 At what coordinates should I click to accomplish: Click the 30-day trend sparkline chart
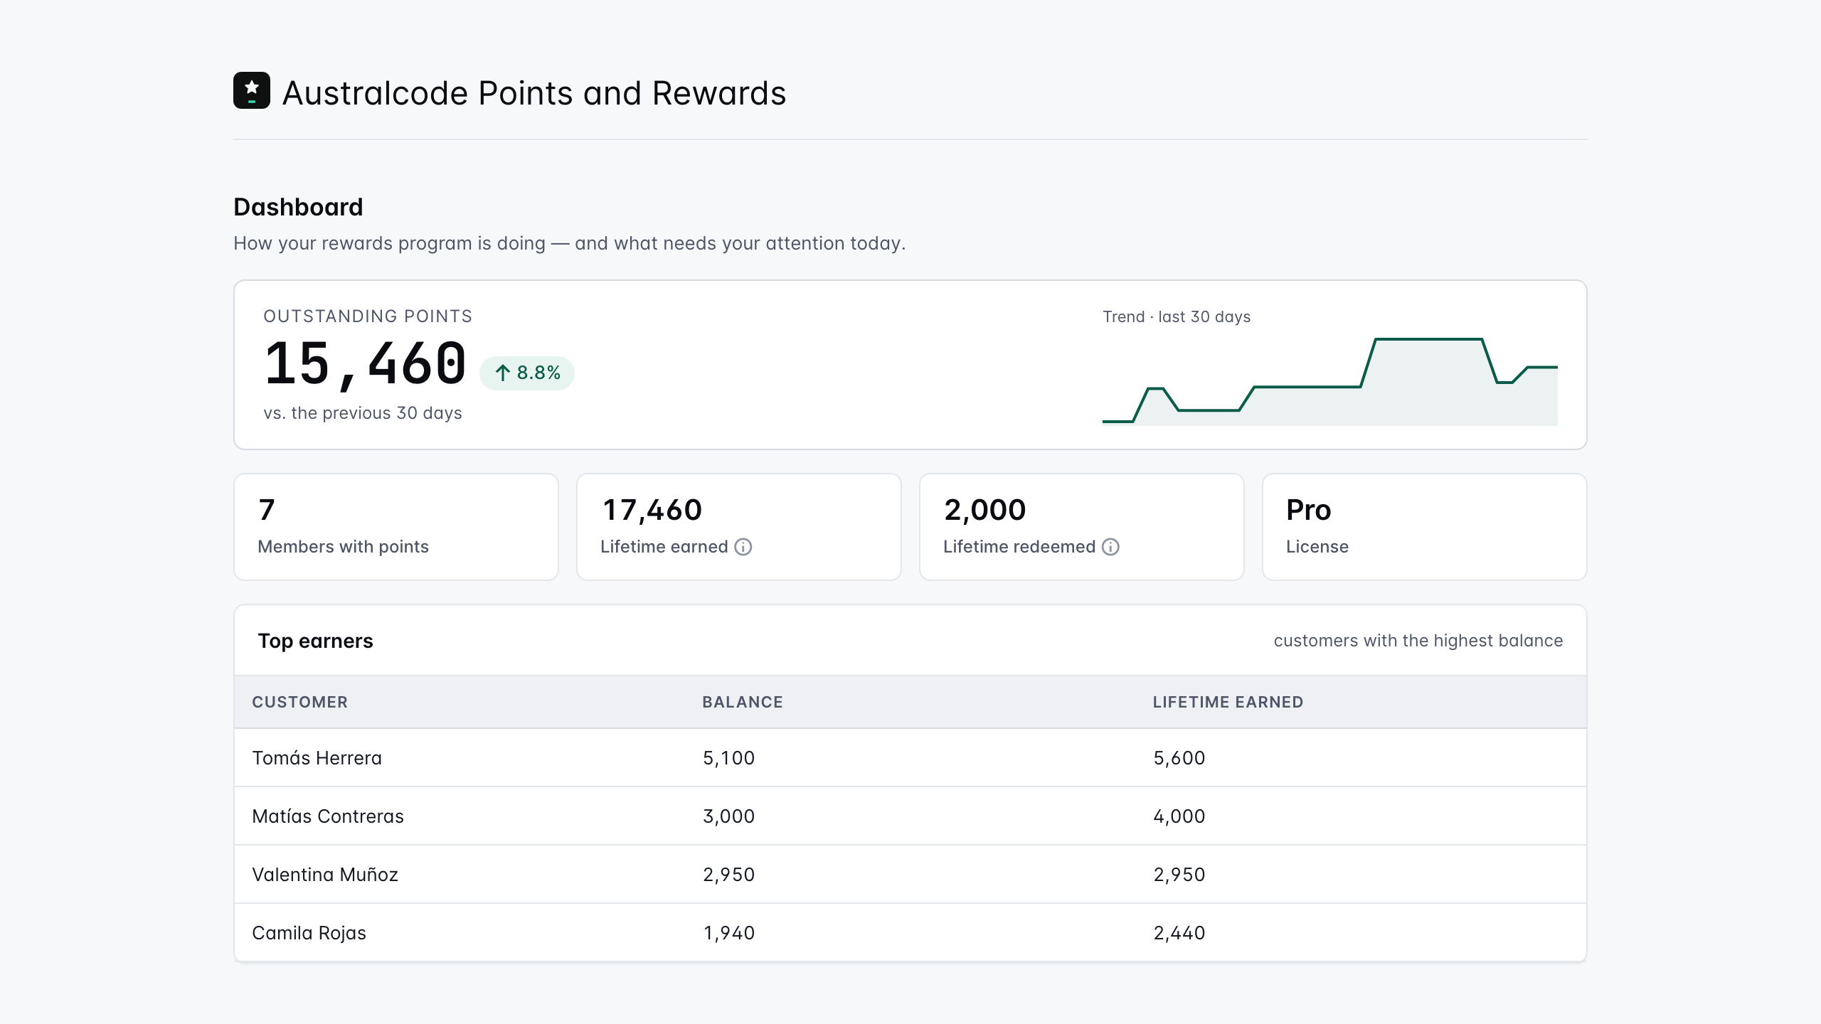click(1329, 381)
